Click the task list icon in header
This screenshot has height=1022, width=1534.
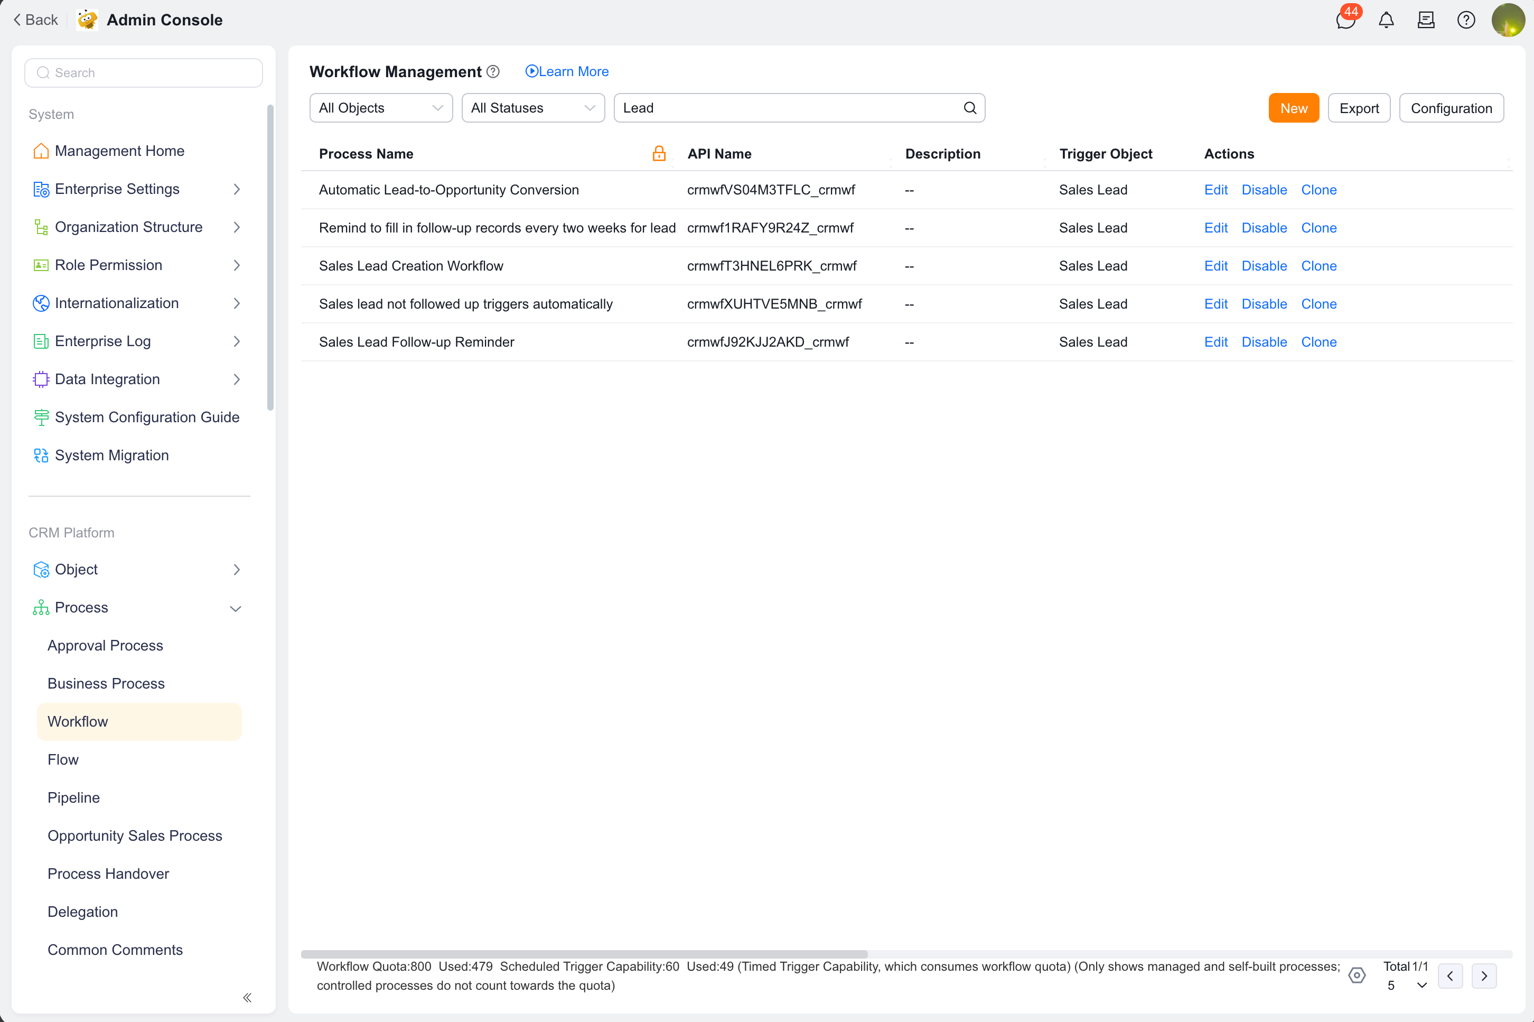[x=1426, y=20]
